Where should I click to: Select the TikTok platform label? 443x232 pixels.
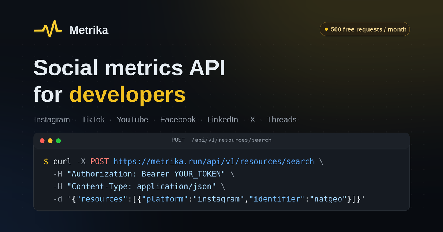click(x=93, y=120)
